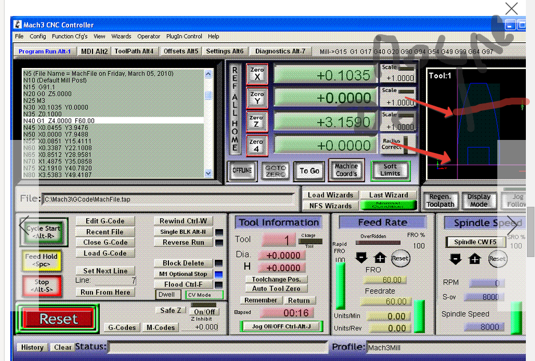Viewport: 535px width, 361px height.
Task: Click Load Wizards button
Action: pyautogui.click(x=330, y=195)
